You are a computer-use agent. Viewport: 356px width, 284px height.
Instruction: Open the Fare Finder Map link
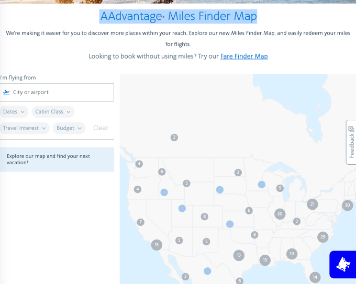pos(244,56)
